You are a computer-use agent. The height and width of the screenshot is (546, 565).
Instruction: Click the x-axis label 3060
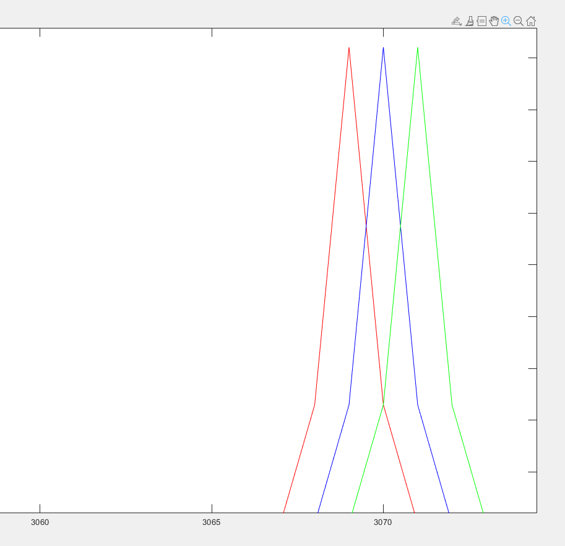[40, 522]
